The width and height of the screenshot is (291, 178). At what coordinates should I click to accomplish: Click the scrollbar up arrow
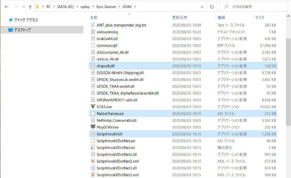[288, 16]
